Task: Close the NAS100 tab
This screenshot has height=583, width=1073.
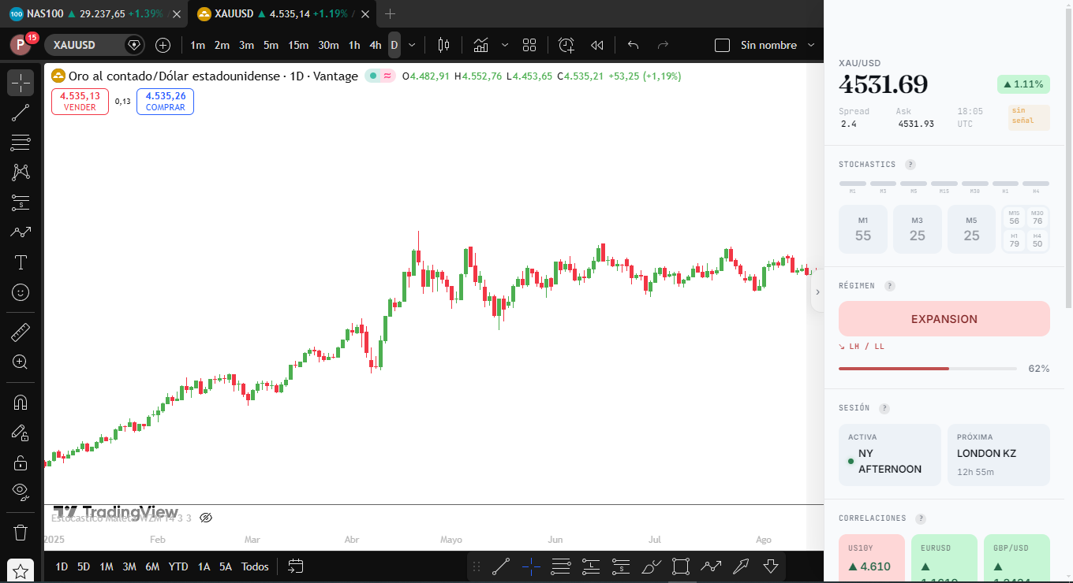Action: [177, 14]
